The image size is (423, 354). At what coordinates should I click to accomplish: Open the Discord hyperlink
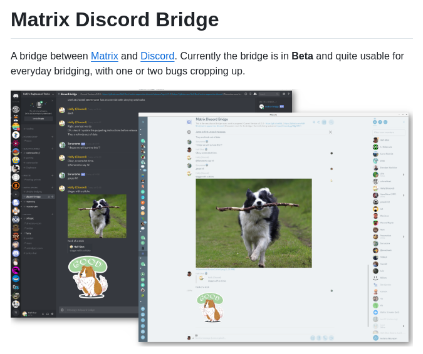click(x=157, y=56)
